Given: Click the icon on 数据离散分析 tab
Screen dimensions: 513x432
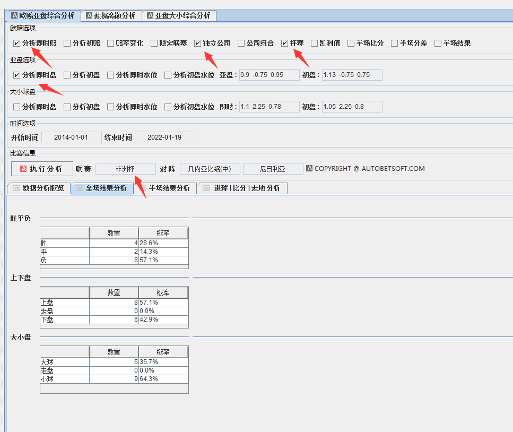Looking at the screenshot, I should coord(89,15).
